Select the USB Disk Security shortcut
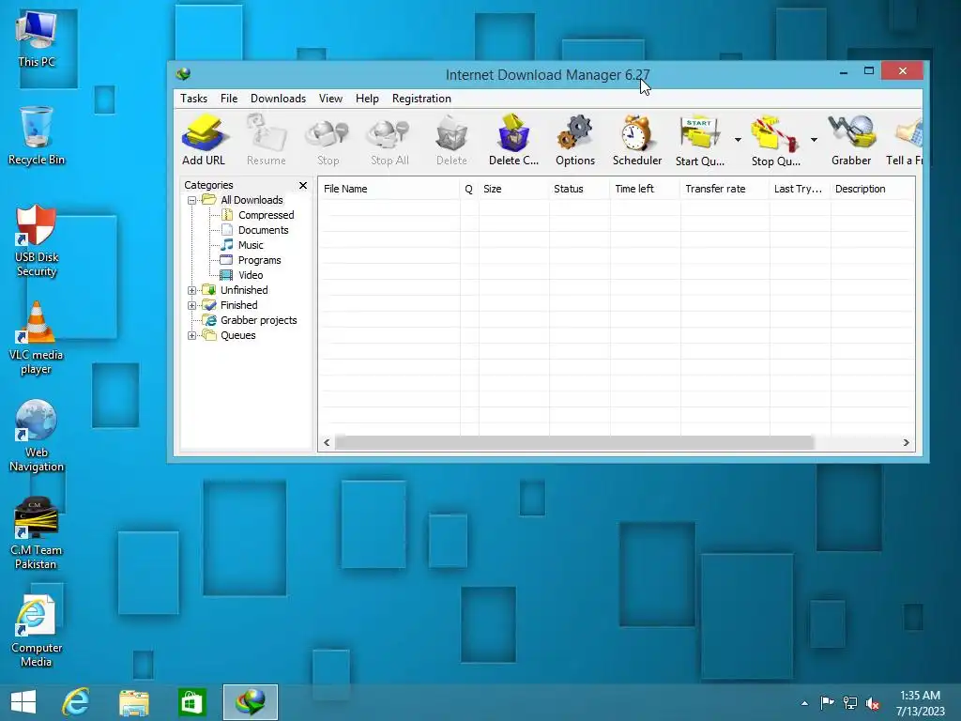961x721 pixels. (x=37, y=241)
